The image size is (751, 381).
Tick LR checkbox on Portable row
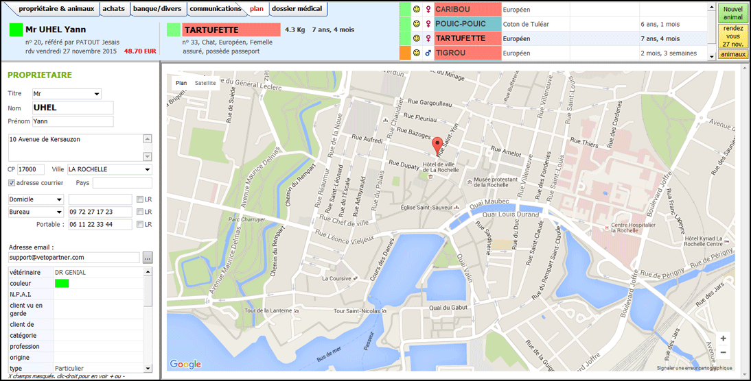point(140,224)
